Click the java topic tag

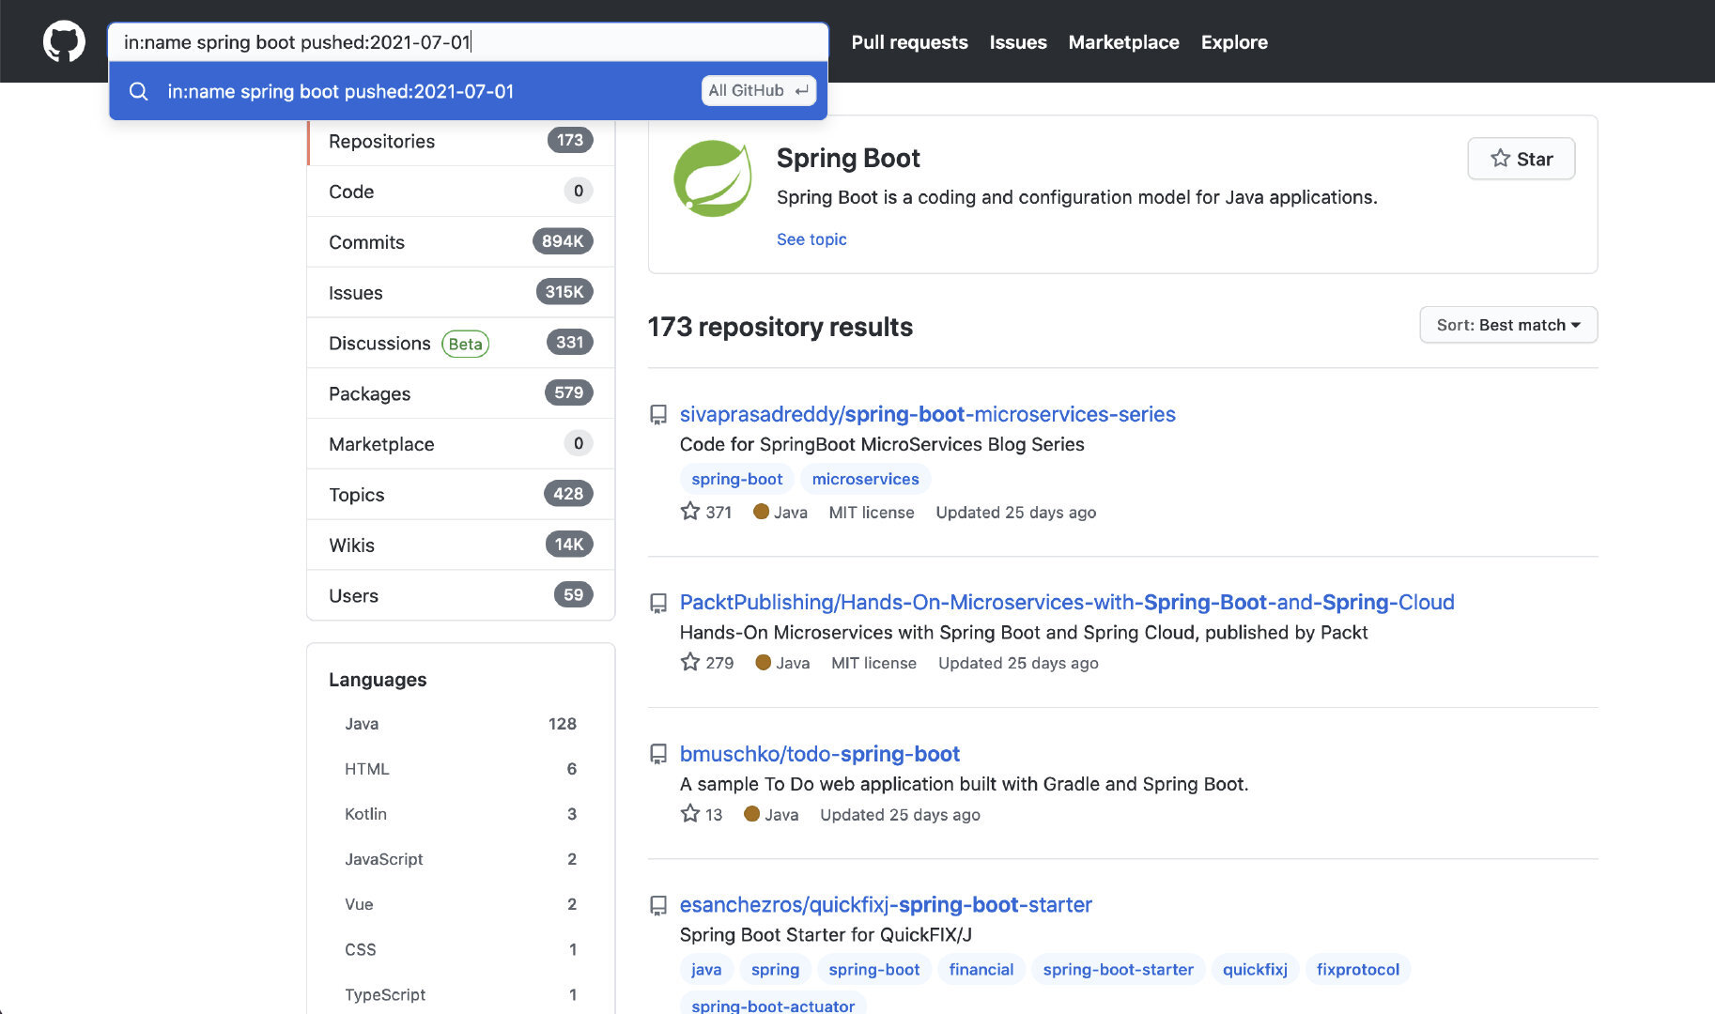coord(706,969)
